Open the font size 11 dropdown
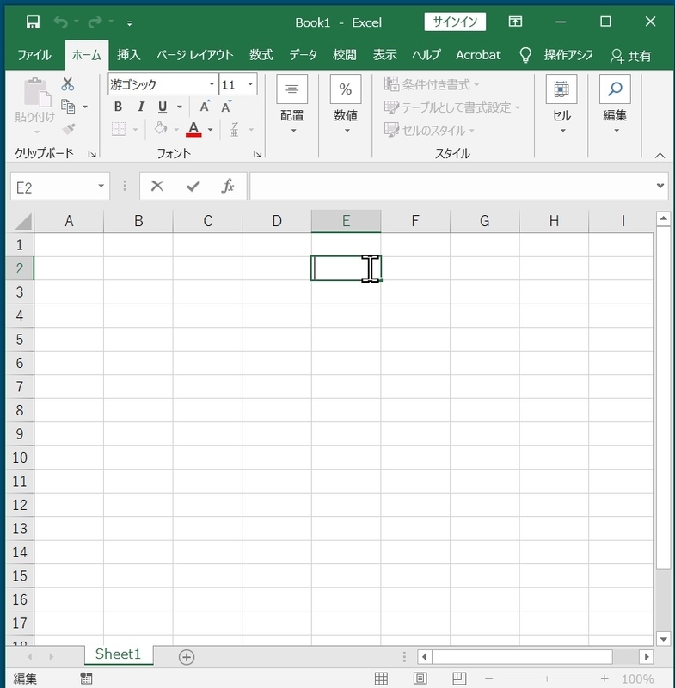Image resolution: width=675 pixels, height=688 pixels. pos(250,83)
